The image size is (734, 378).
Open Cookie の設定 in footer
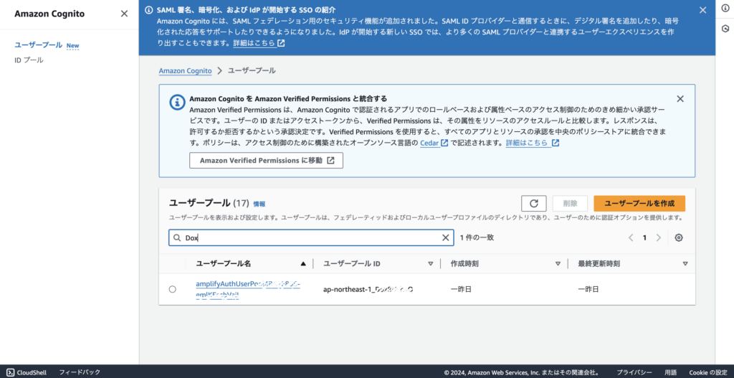point(707,372)
